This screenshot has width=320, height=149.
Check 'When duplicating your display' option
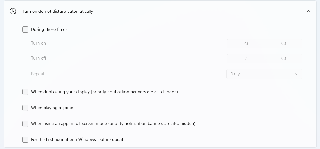(x=25, y=92)
